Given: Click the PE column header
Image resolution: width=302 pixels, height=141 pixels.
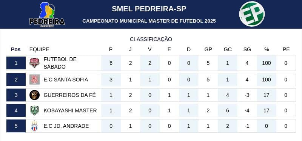Looking at the screenshot, I should tap(286, 49).
